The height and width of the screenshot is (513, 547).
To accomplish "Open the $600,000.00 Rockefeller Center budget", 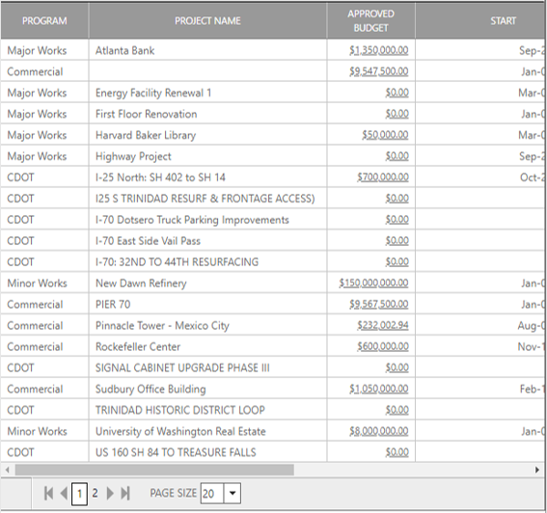I will 383,346.
